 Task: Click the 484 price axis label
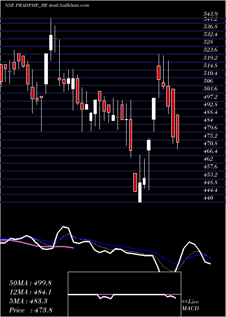tap(208, 120)
